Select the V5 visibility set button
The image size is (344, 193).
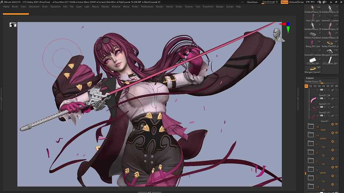(323, 86)
